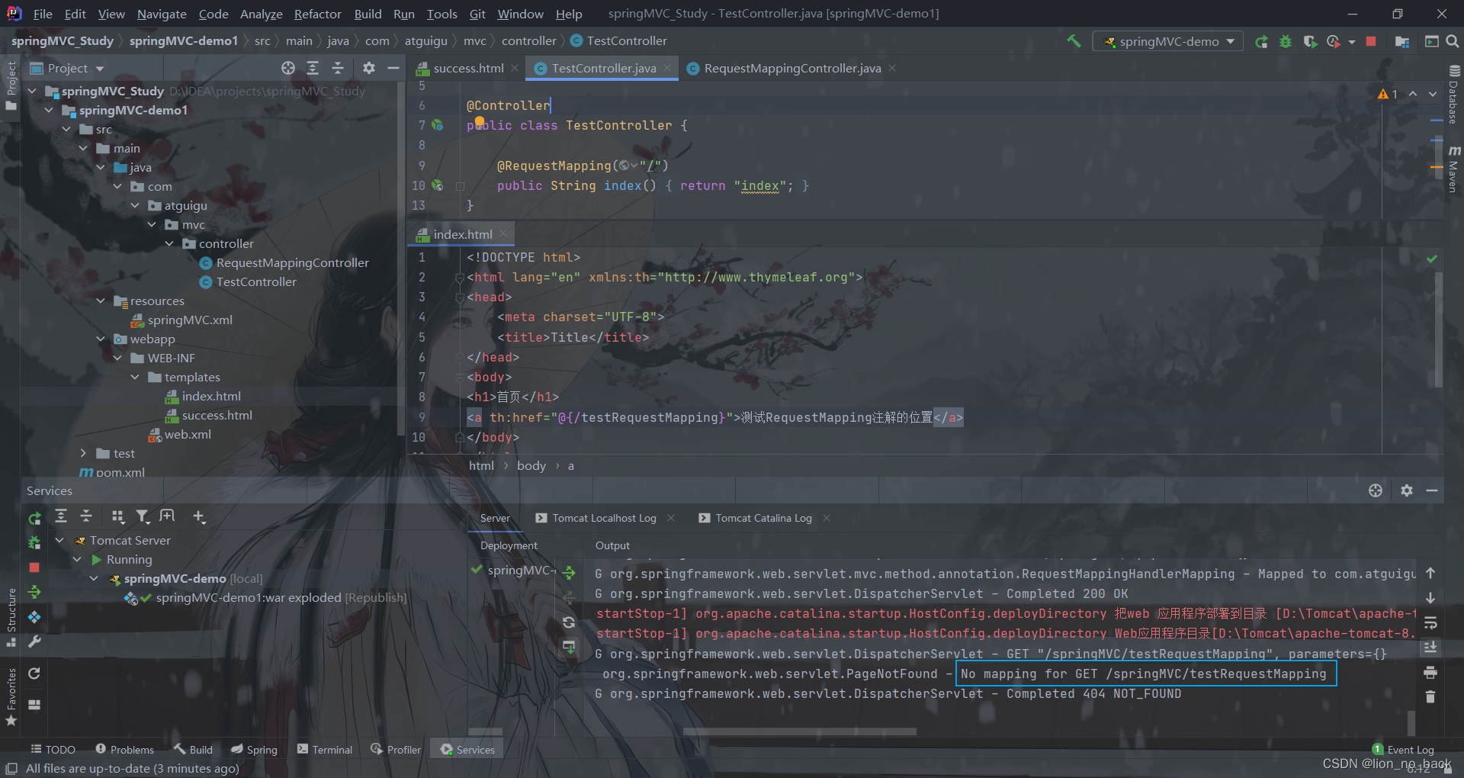Stop the running application with red square

(x=1371, y=41)
